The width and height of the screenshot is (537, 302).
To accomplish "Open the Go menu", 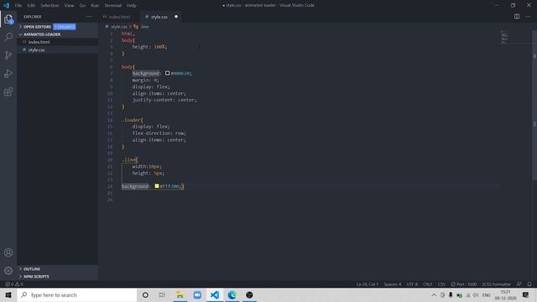I will [82, 5].
